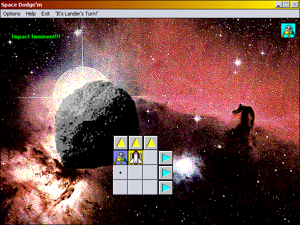Open the Options menu
Image resolution: width=300 pixels, height=225 pixels.
[x=12, y=14]
